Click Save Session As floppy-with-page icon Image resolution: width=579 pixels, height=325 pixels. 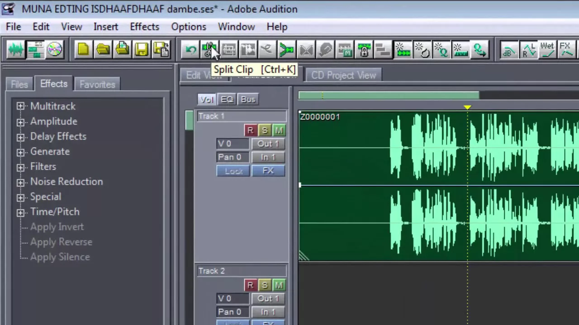[161, 49]
